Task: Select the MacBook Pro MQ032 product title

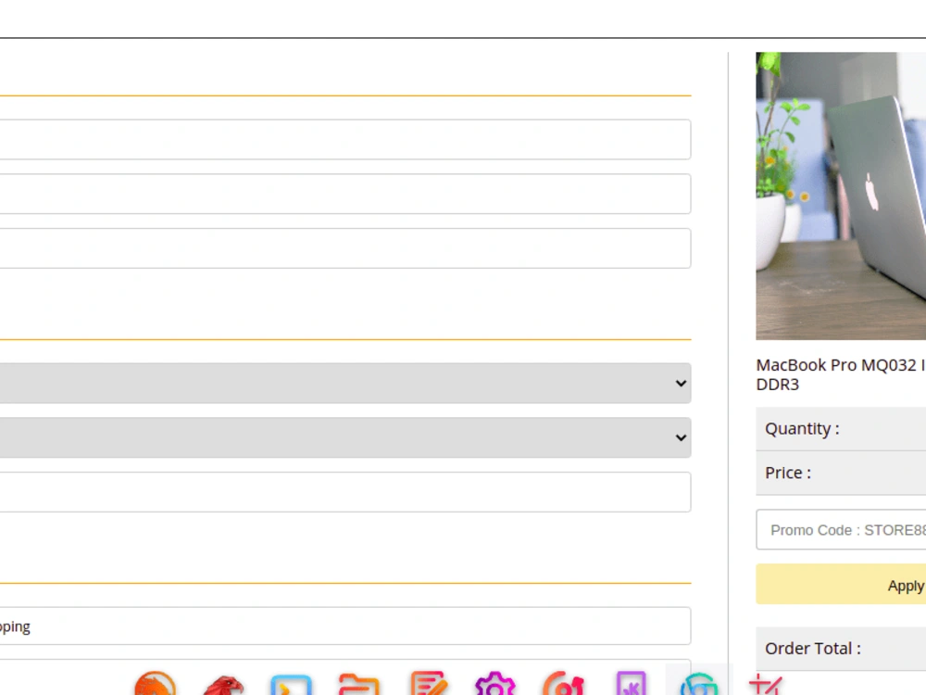Action: pyautogui.click(x=841, y=374)
